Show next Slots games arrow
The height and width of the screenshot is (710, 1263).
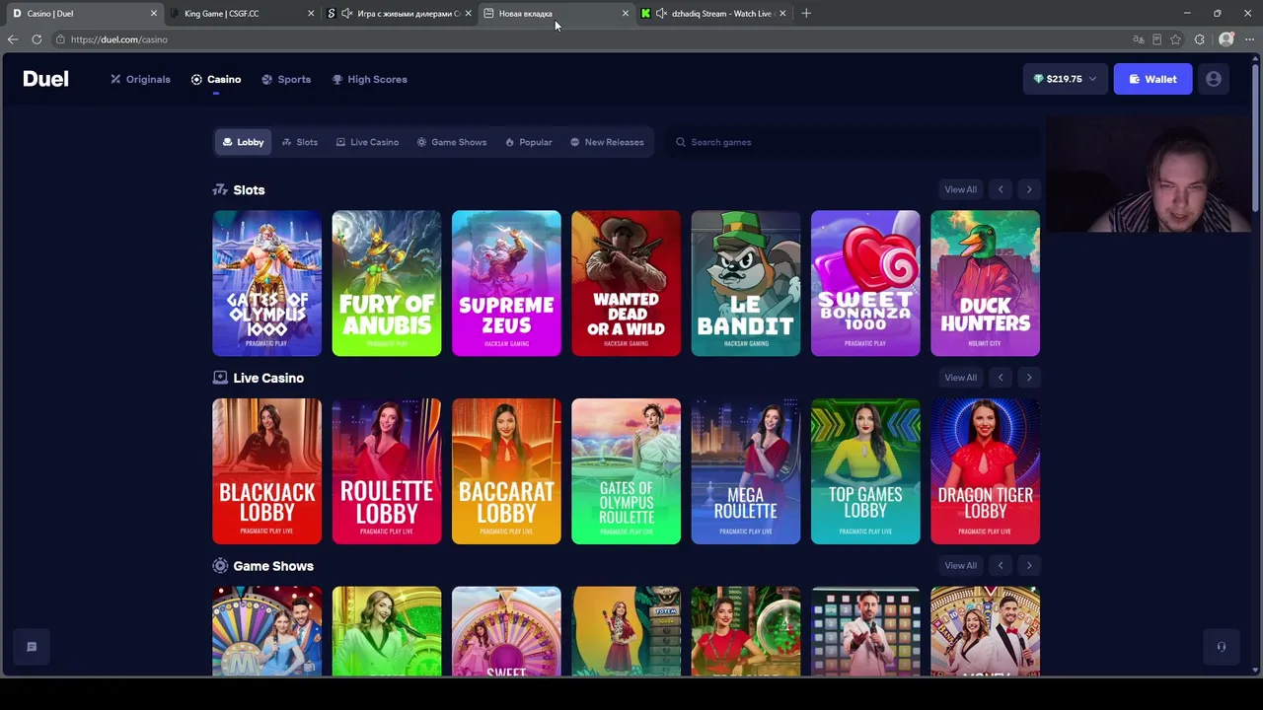pyautogui.click(x=1029, y=189)
